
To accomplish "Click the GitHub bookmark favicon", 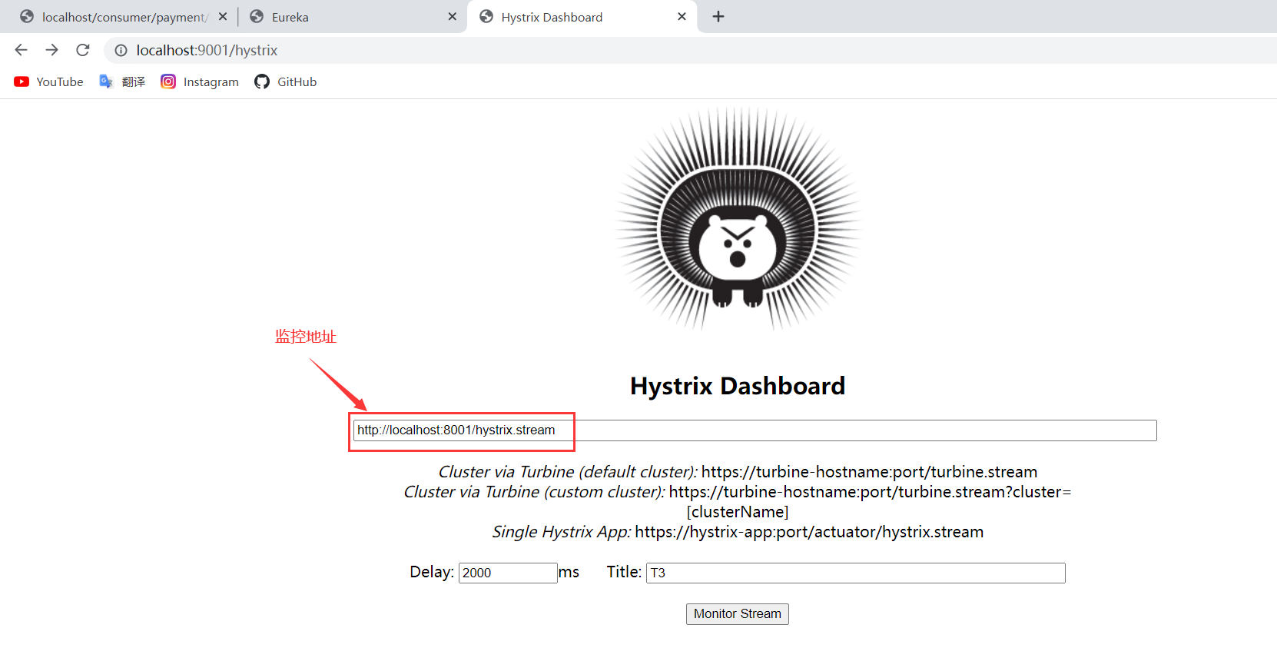I will coord(262,81).
